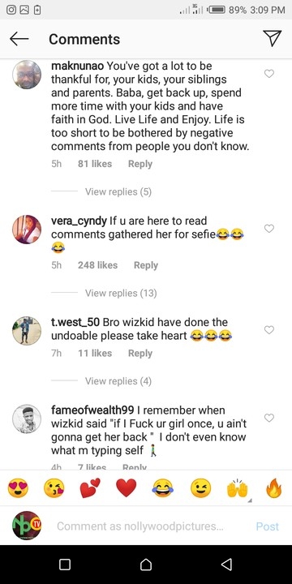This screenshot has height=584, width=292.
Task: Open fameofwealth99's profile picture
Action: (x=27, y=419)
